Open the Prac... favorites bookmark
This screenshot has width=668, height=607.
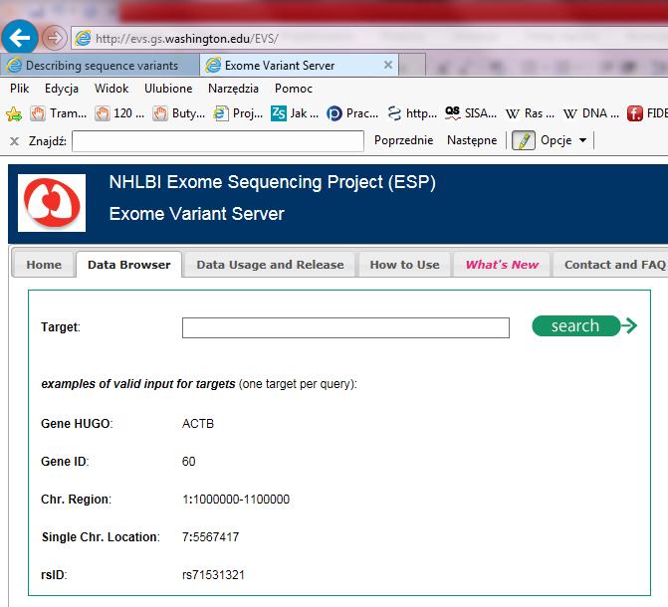tap(352, 113)
